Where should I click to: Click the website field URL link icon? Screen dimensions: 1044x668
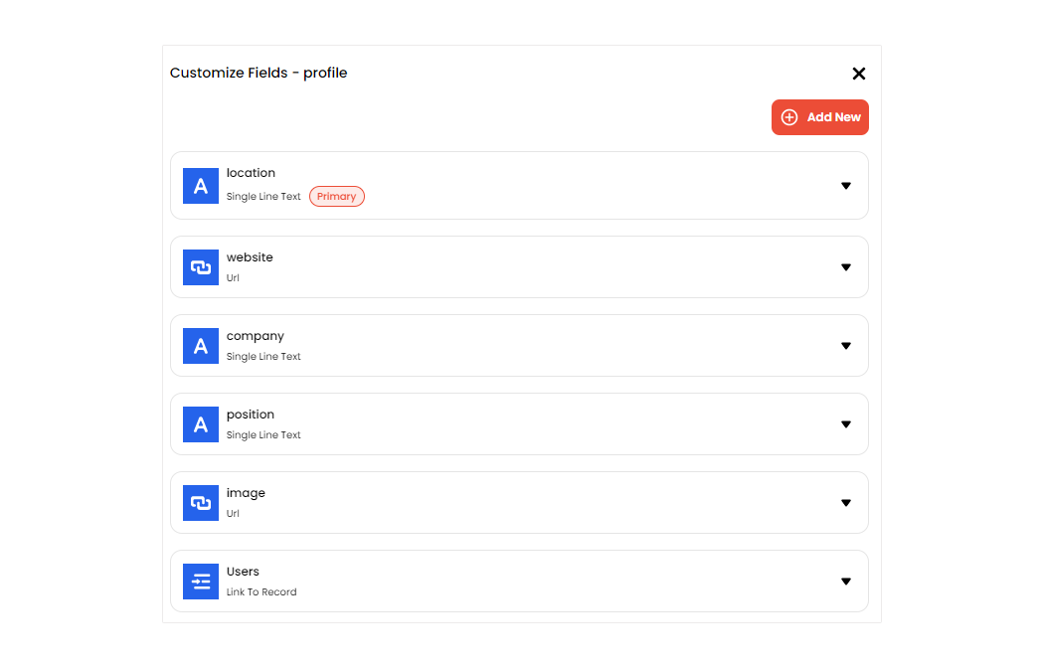click(201, 267)
